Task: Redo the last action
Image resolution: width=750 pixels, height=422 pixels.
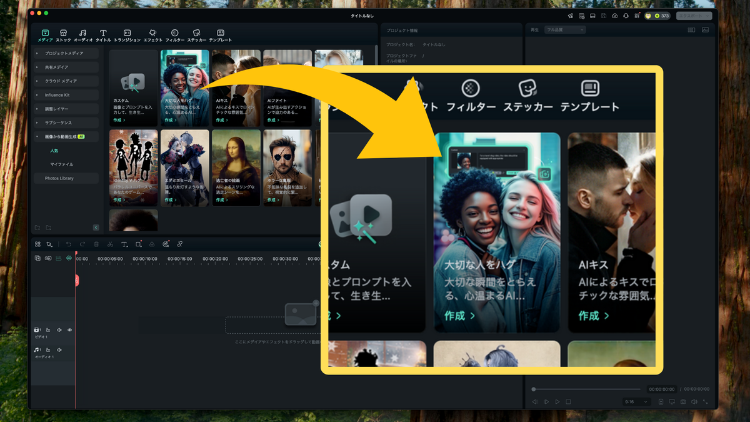Action: click(x=82, y=244)
